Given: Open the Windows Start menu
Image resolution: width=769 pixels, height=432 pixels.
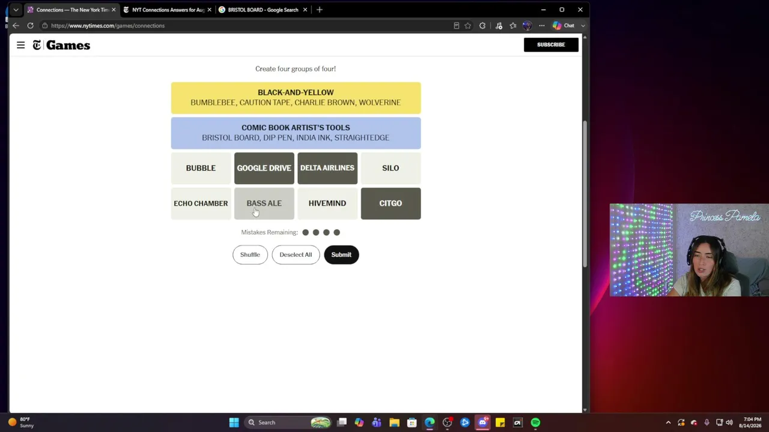Looking at the screenshot, I should tap(234, 422).
